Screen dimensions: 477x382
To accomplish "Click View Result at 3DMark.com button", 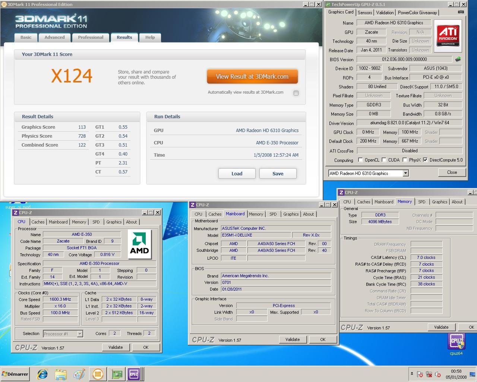I will pyautogui.click(x=252, y=76).
